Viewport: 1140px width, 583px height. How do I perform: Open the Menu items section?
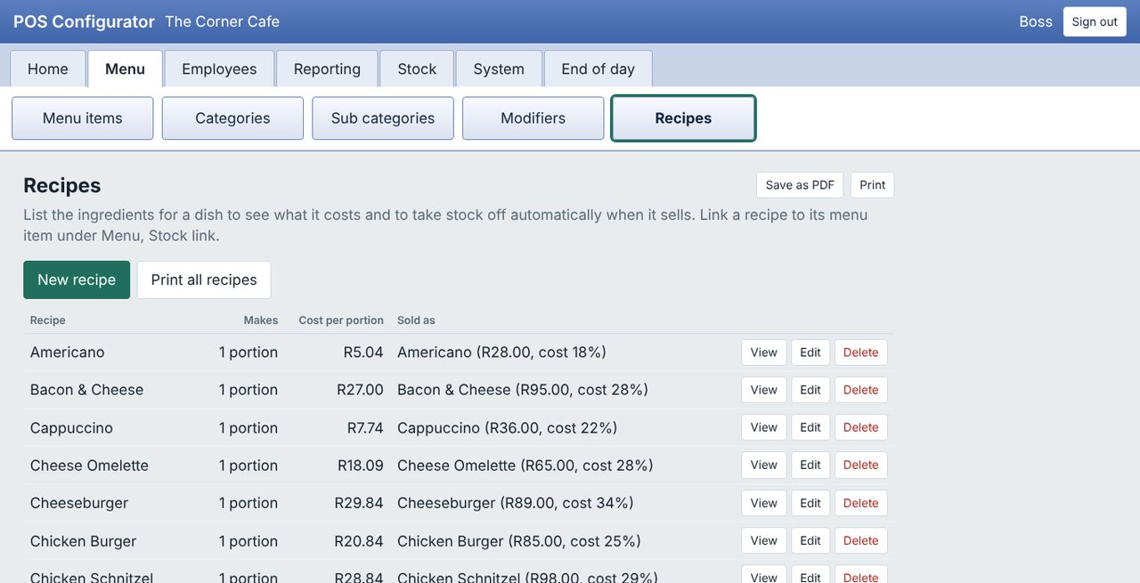click(83, 118)
